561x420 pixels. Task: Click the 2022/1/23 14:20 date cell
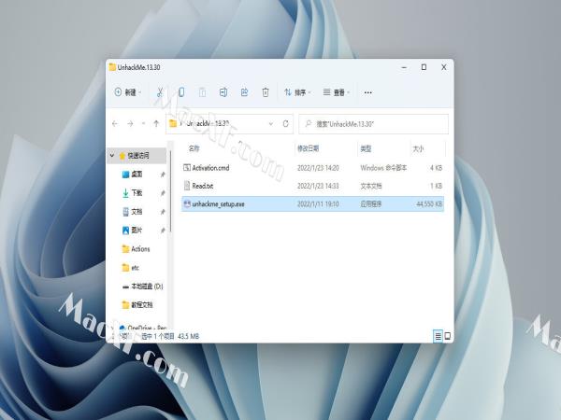pyautogui.click(x=318, y=168)
